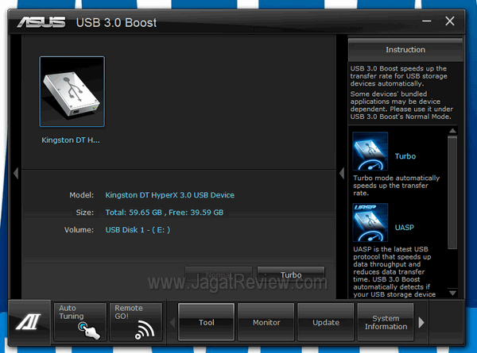The image size is (477, 353).
Task: Launch Remote GO!
Action: pos(136,322)
